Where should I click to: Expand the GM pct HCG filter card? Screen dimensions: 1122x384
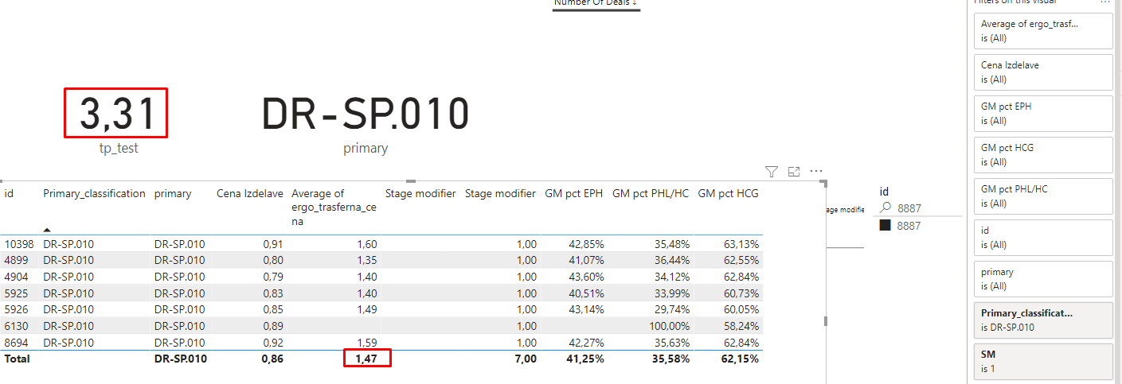(x=1043, y=154)
